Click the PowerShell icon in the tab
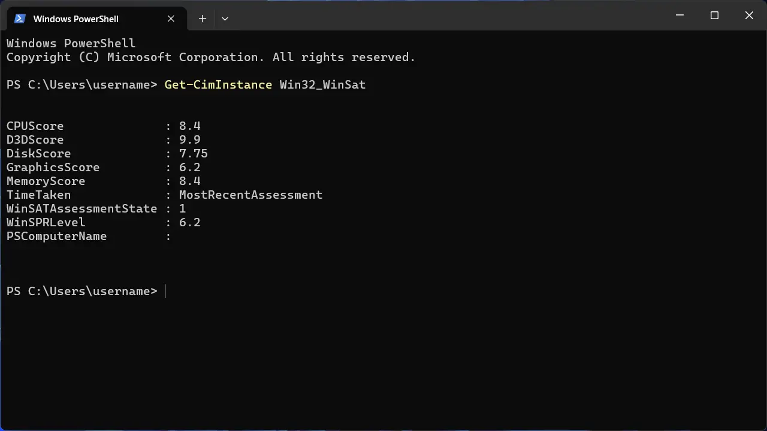Viewport: 767px width, 431px height. [x=19, y=19]
